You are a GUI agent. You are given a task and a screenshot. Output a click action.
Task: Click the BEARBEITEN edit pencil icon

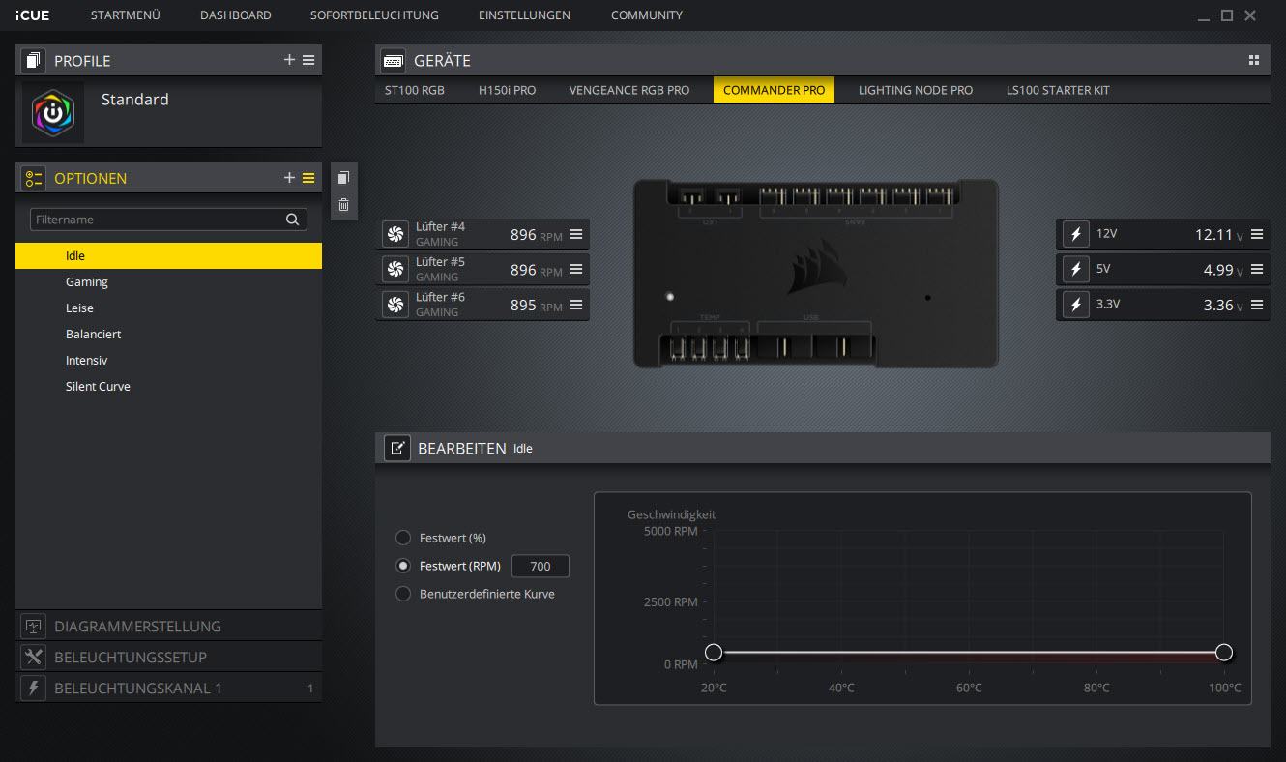[x=396, y=448]
